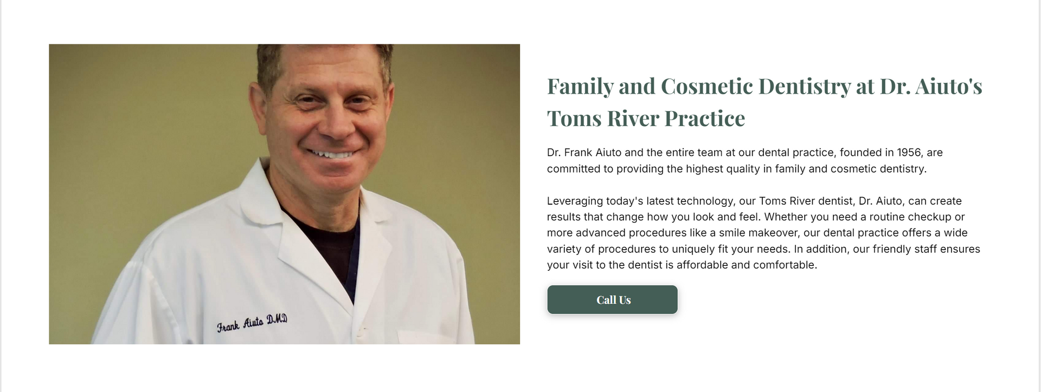Click the paragraph beginning Dr. Frank Aiuto
1041x392 pixels.
pyautogui.click(x=744, y=160)
